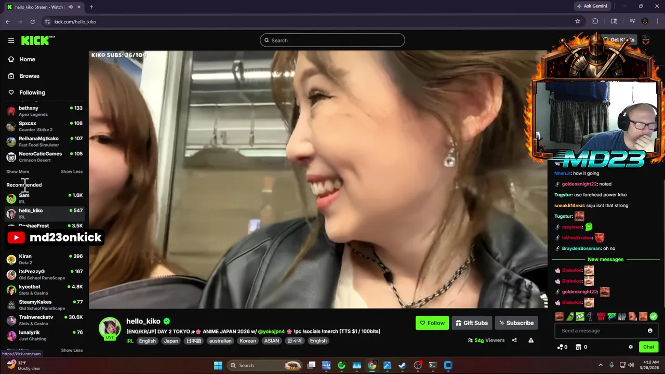Click Show Less under Recommended list
The image size is (665, 374).
pos(72,350)
